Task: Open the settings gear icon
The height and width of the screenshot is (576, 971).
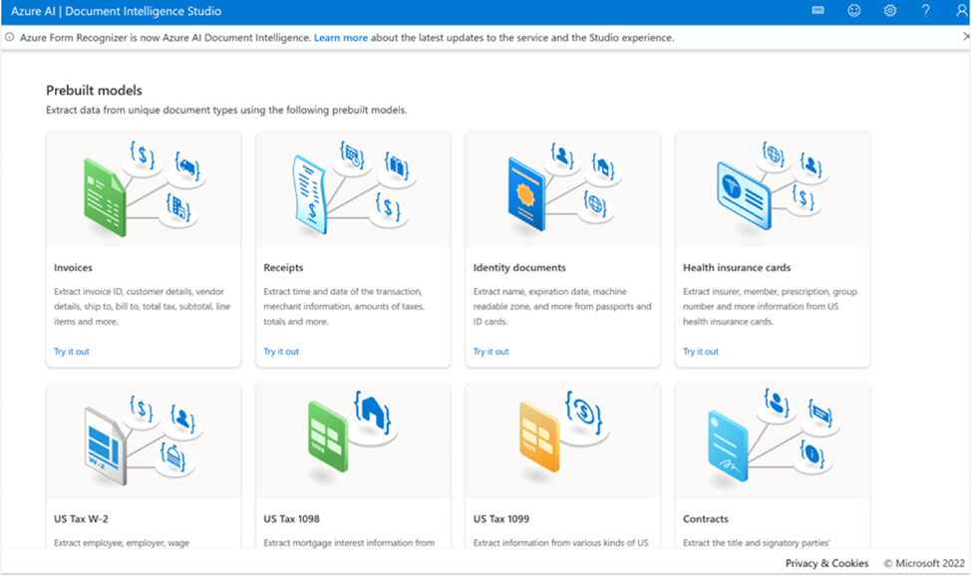Action: coord(890,11)
